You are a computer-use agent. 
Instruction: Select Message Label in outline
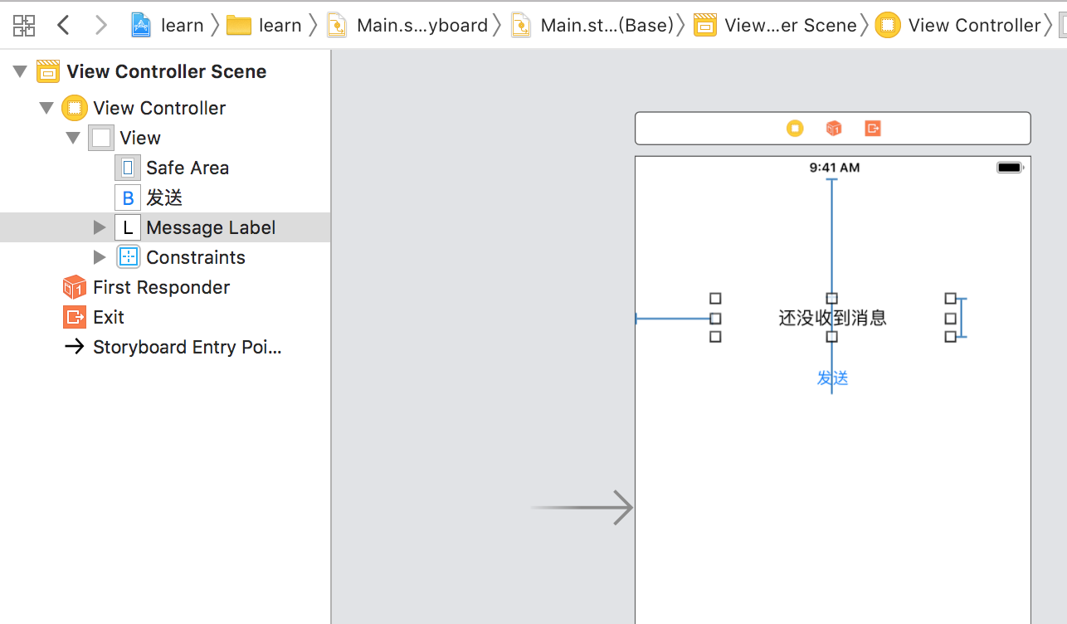(x=166, y=227)
